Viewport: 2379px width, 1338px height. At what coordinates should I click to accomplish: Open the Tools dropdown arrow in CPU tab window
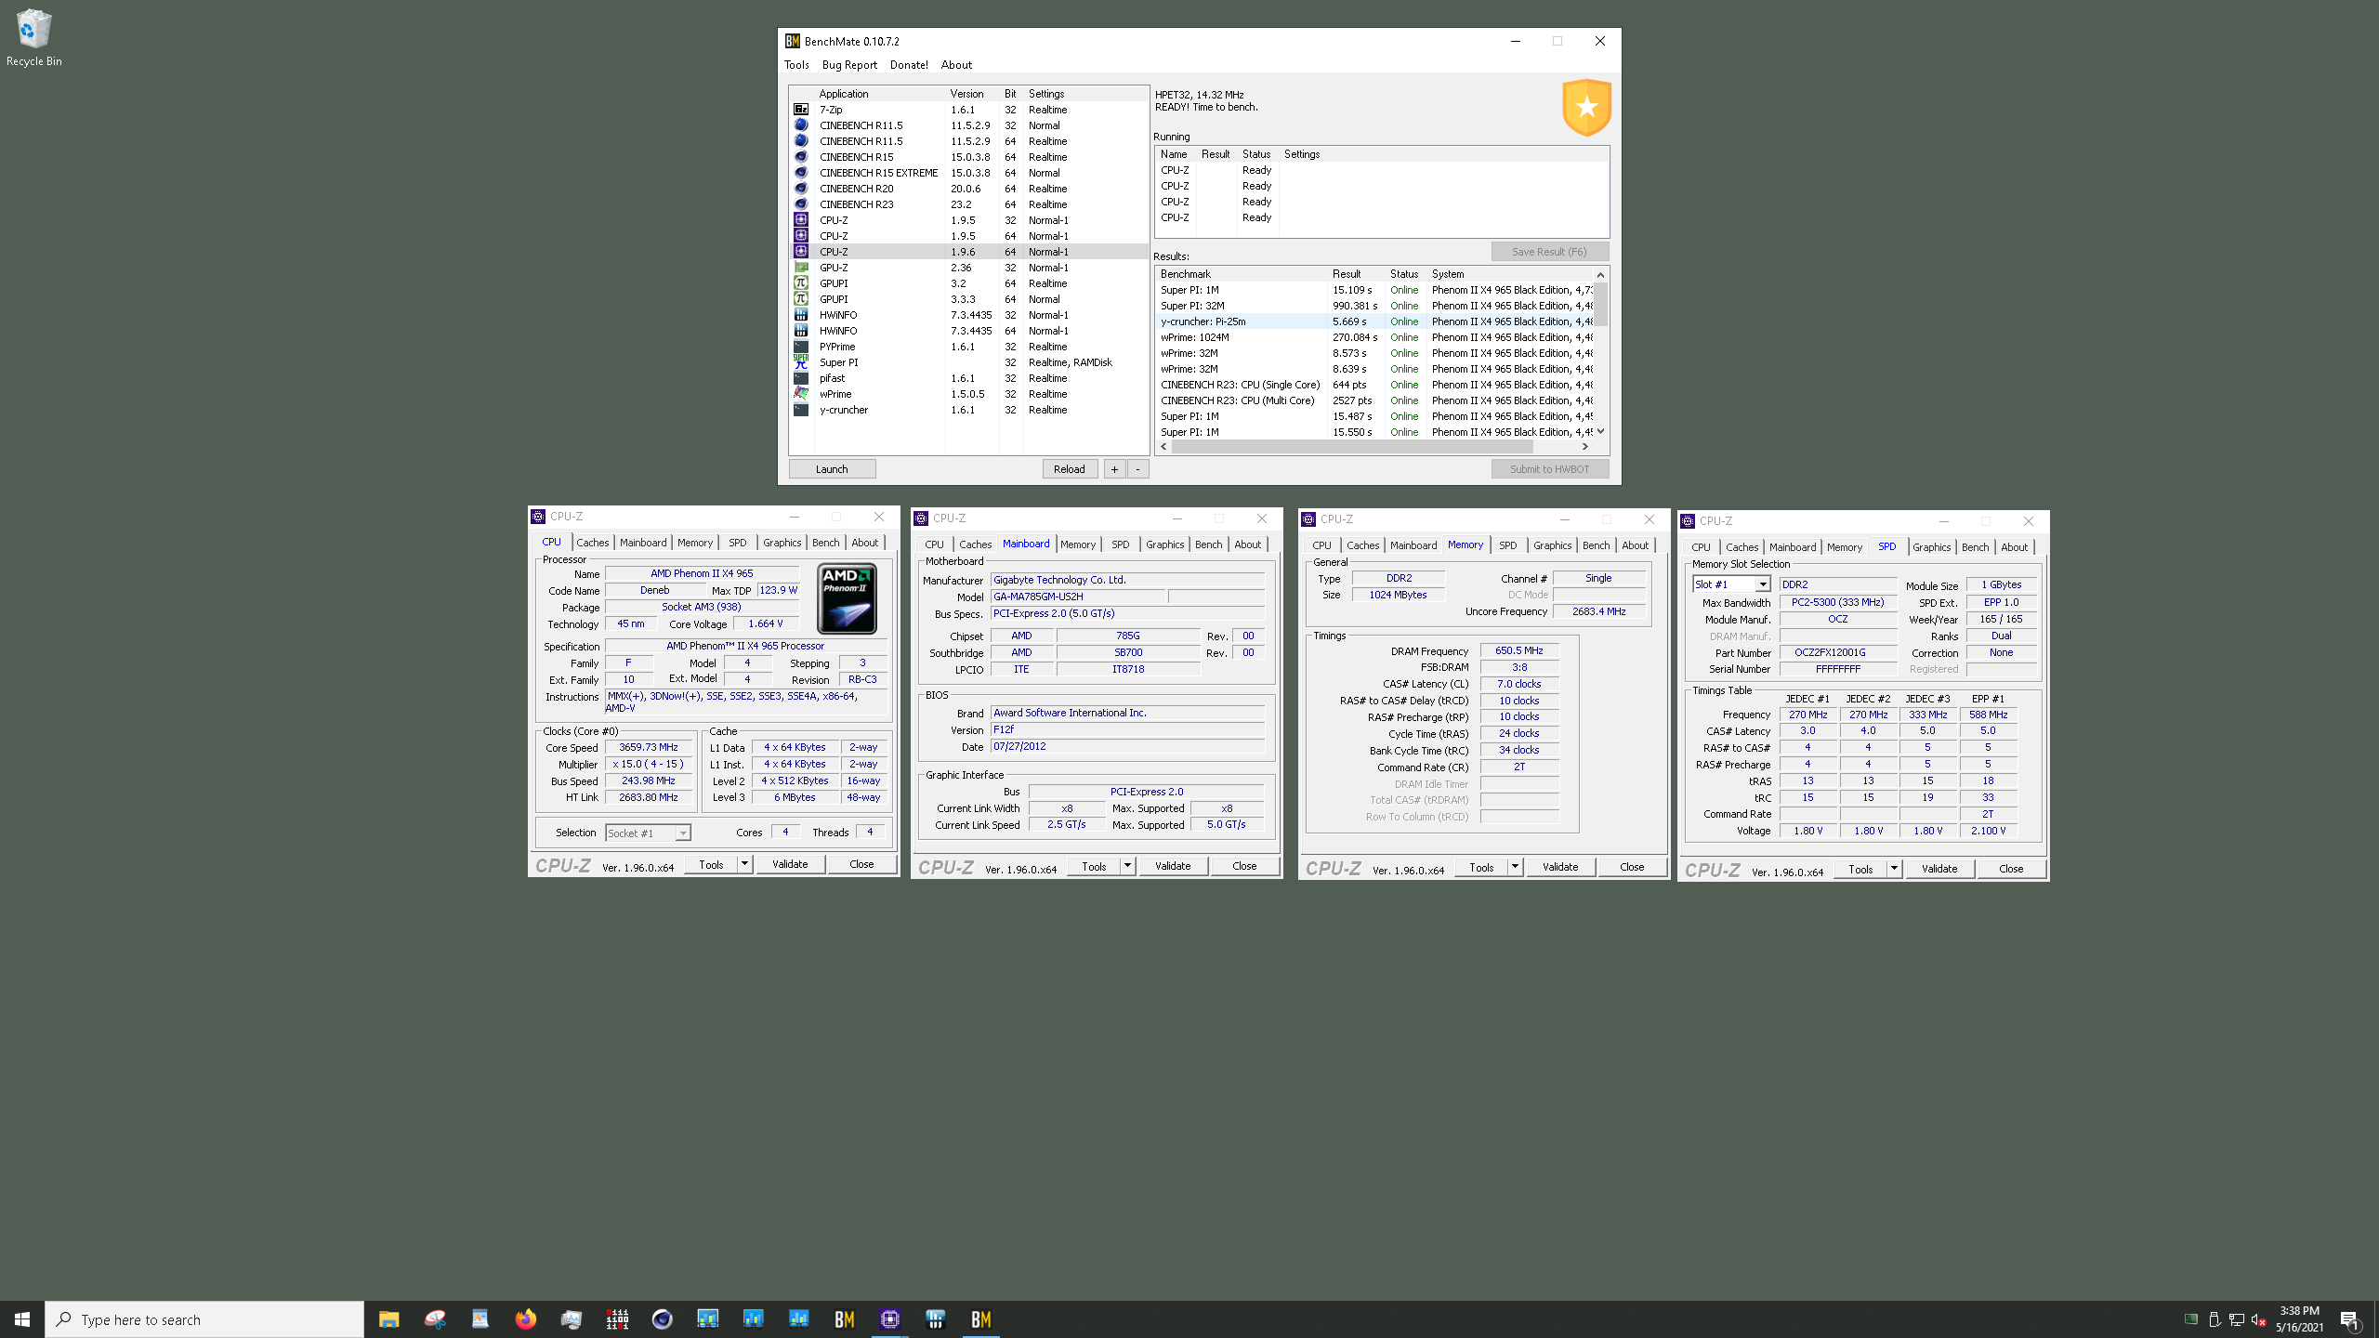(744, 864)
